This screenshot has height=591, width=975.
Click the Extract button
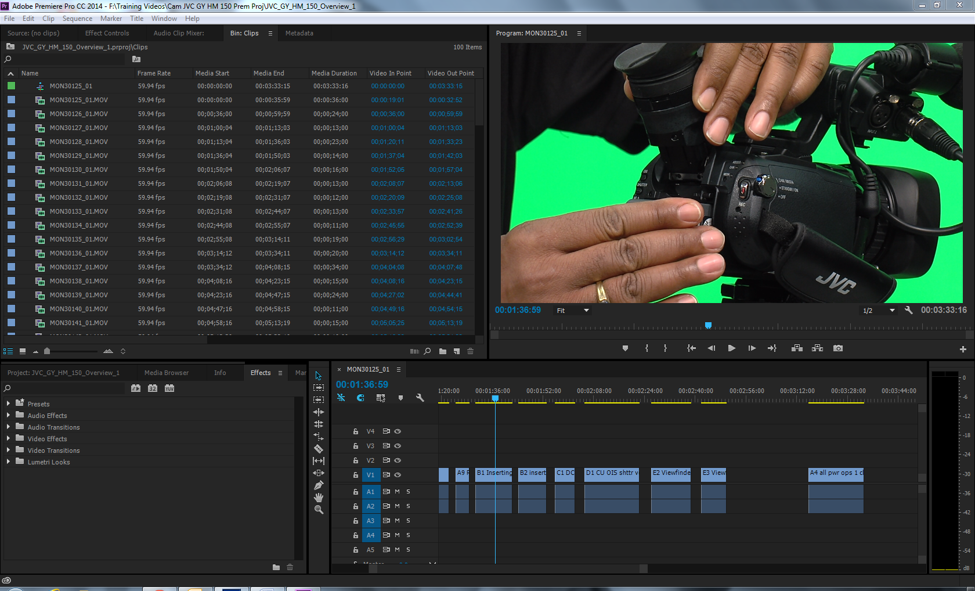(x=818, y=348)
